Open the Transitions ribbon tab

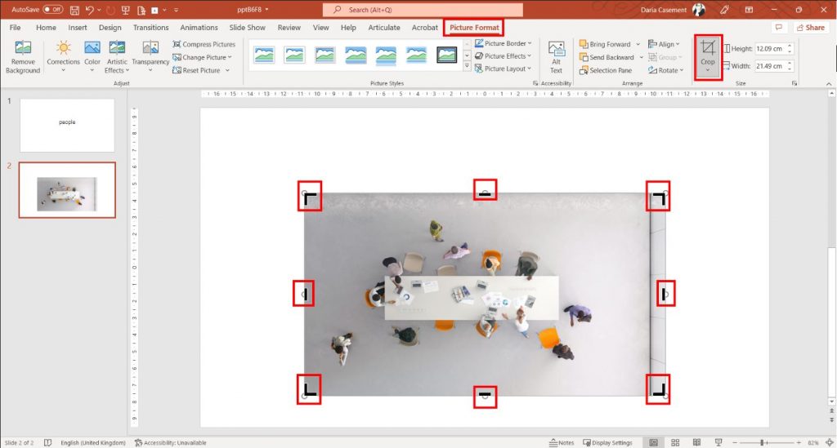click(150, 27)
